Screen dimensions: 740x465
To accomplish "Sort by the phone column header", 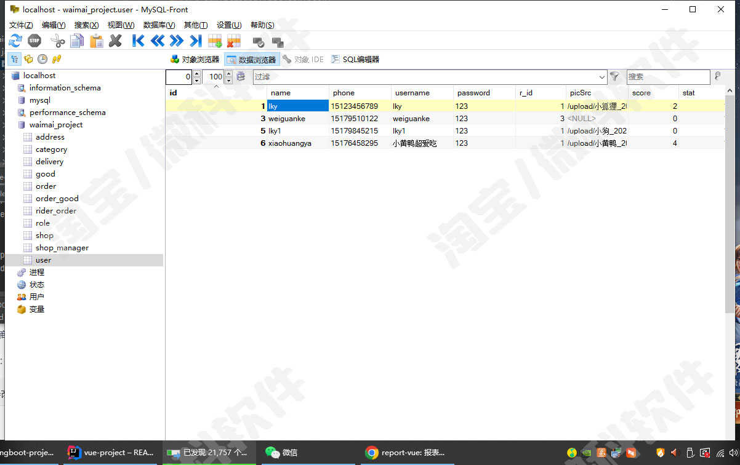I will 360,93.
